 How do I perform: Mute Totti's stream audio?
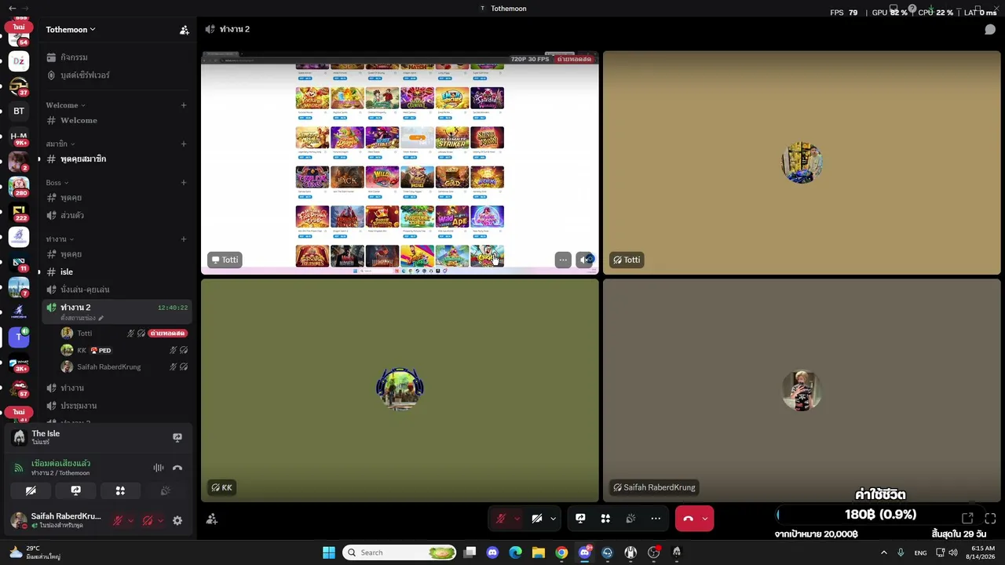[x=585, y=260]
